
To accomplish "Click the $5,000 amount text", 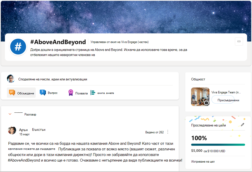I will point(197,151).
